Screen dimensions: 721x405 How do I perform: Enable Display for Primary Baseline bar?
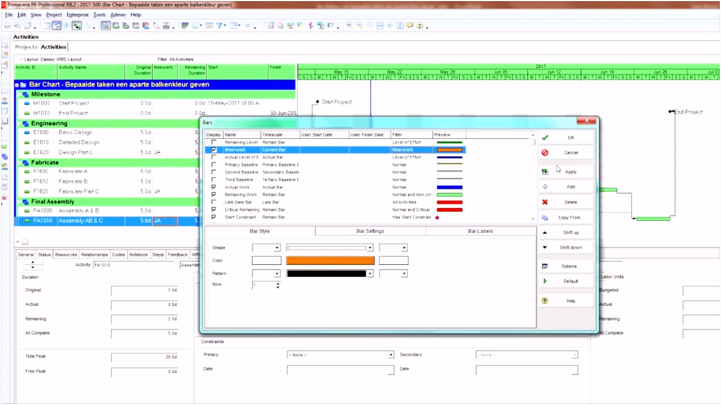click(214, 165)
